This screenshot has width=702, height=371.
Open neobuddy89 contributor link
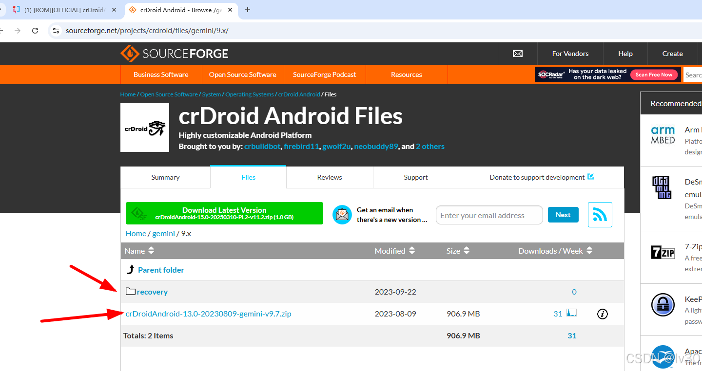pos(376,146)
